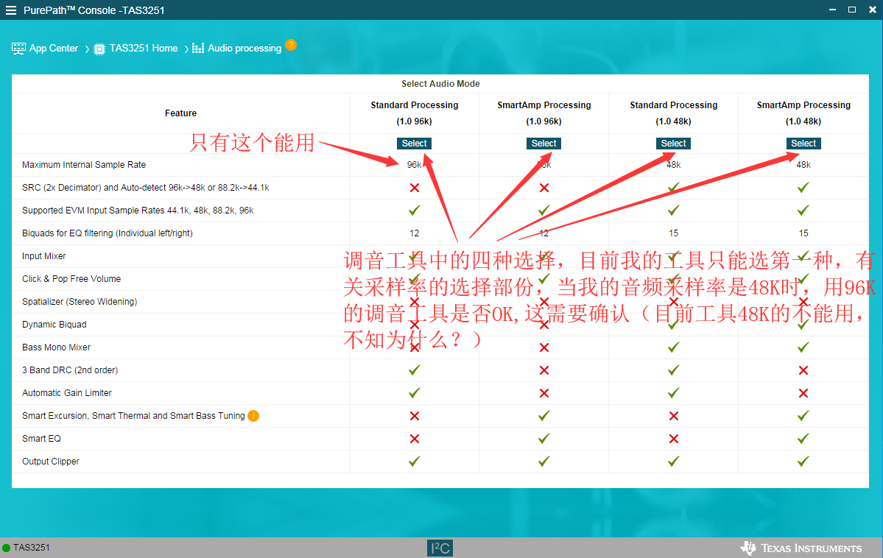Click the Feature column header
This screenshot has height=558, width=883.
tap(180, 113)
